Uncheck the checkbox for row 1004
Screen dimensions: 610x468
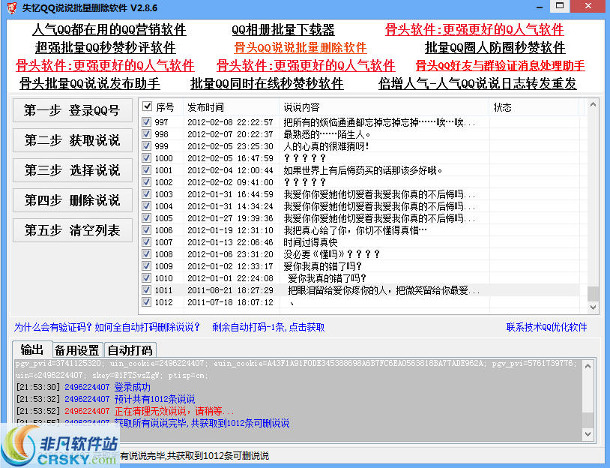[x=146, y=206]
